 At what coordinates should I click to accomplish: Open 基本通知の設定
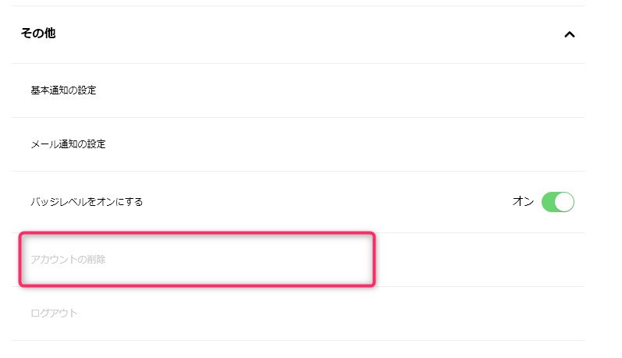tap(63, 90)
